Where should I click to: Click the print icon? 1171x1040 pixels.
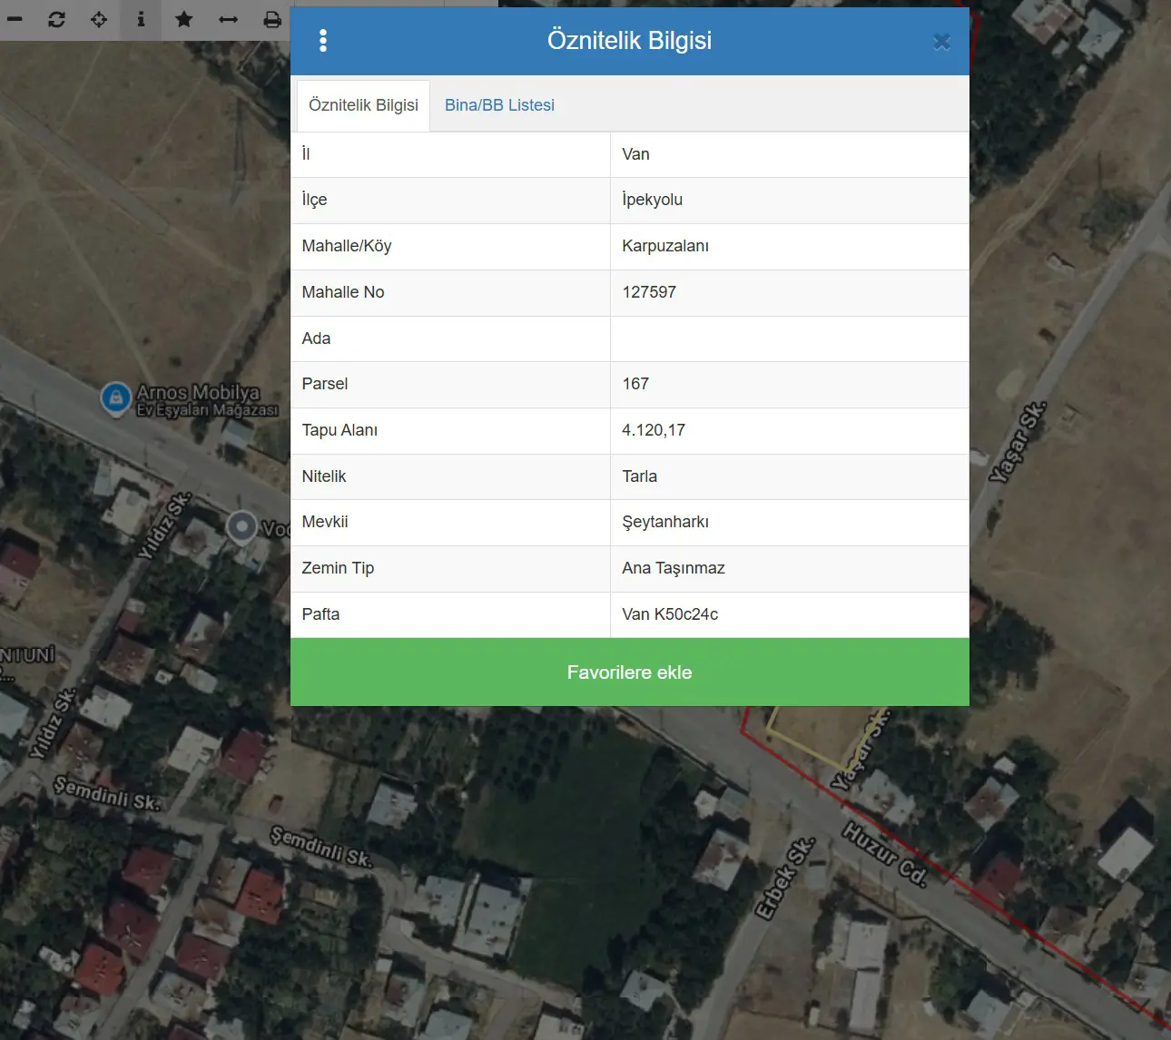271,19
